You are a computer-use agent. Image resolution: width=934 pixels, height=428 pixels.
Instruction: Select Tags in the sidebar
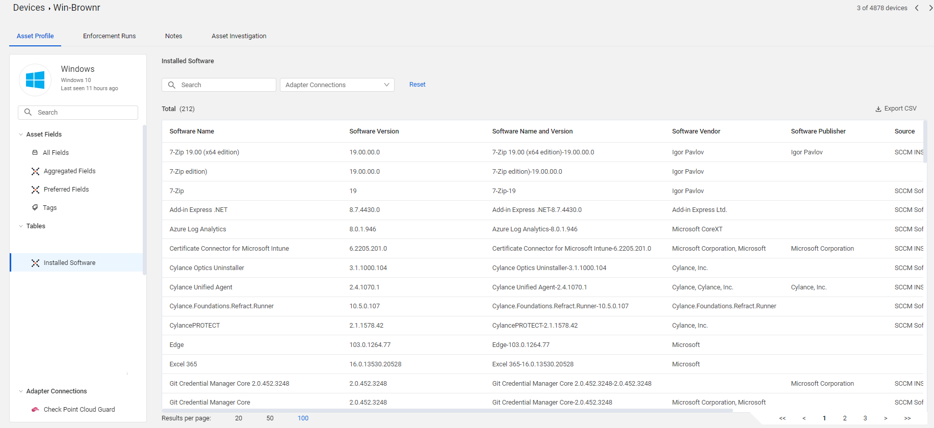click(49, 208)
